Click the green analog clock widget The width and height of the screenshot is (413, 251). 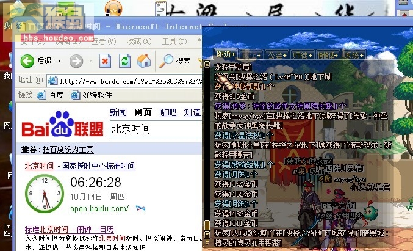coord(45,194)
